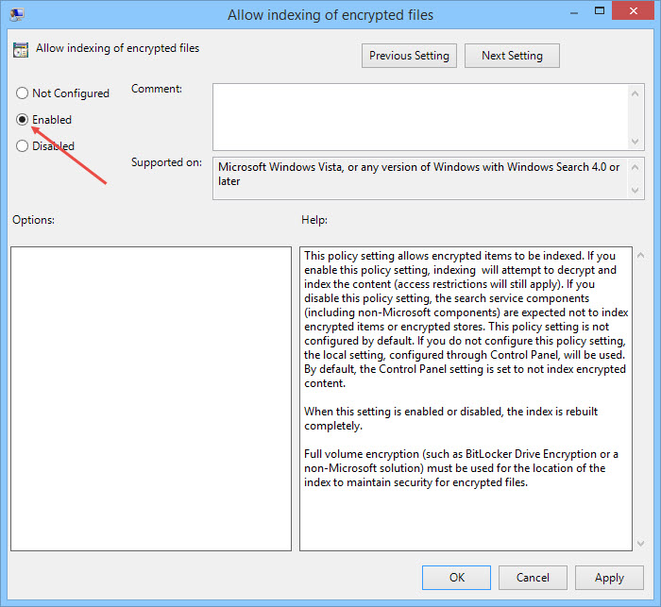Go to Next Setting
This screenshot has width=661, height=607.
tap(512, 55)
